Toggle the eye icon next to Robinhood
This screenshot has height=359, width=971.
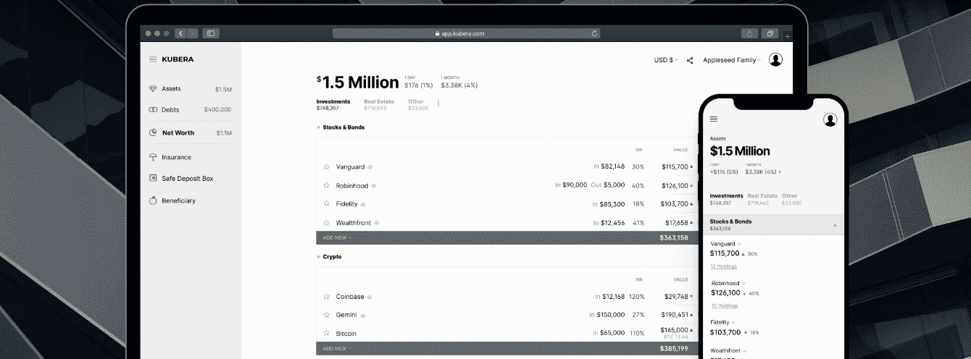click(374, 186)
